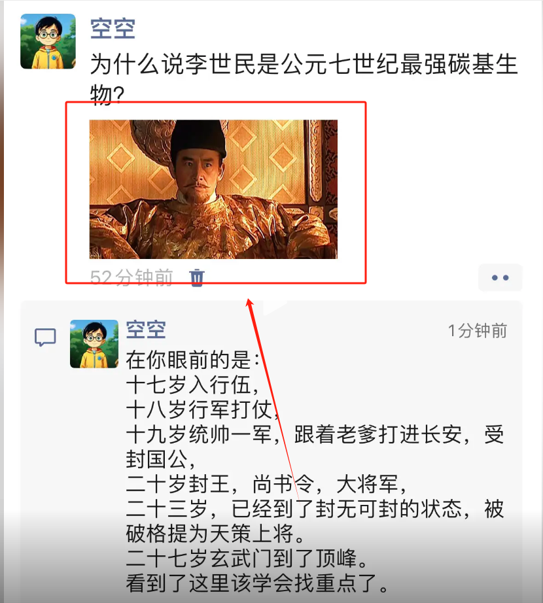Tap comment line starting 二十三岁
The height and width of the screenshot is (603, 543).
pyautogui.click(x=315, y=509)
